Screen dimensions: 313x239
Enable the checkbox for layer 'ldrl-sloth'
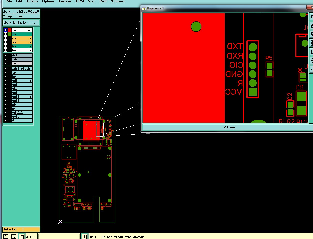pos(6,69)
